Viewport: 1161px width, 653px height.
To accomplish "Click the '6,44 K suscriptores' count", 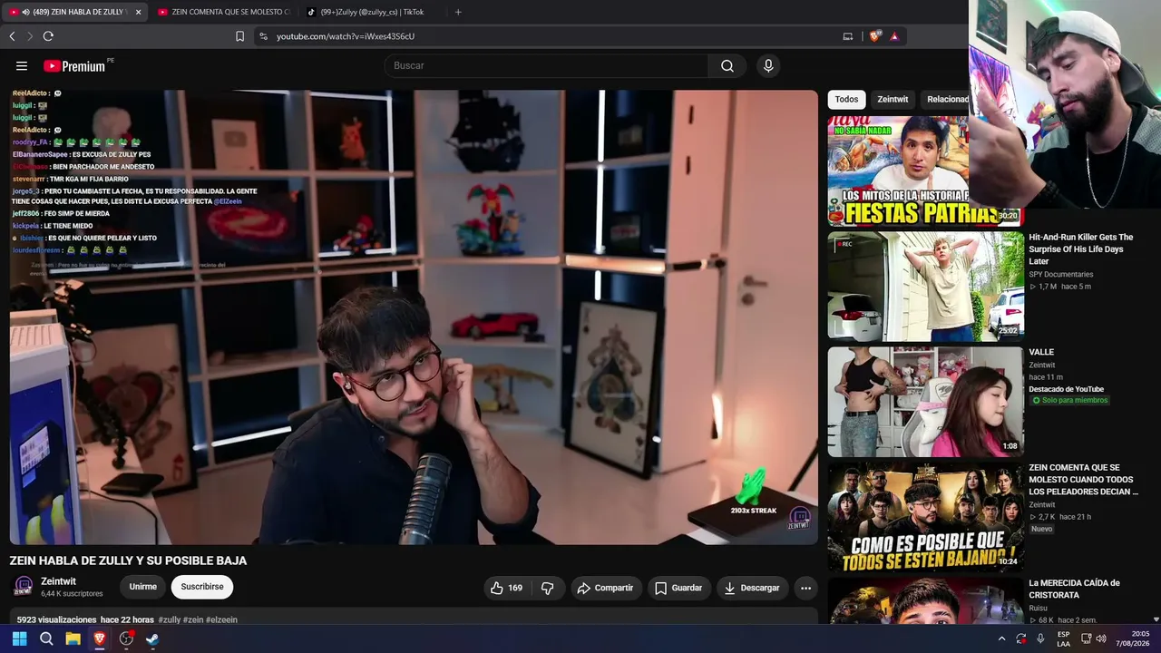I will pos(72,594).
